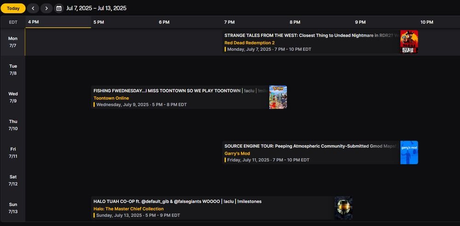Open the Toontown Online game thumbnail
460x226 pixels.
pos(278,97)
